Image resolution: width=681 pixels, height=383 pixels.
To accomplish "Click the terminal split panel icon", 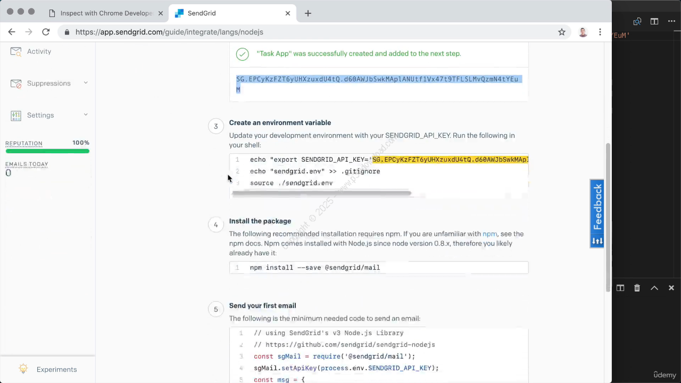I will coord(620,288).
